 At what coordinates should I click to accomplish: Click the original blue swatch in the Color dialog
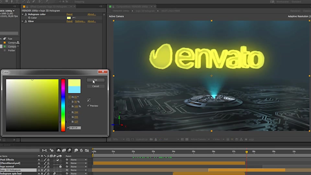75,90
